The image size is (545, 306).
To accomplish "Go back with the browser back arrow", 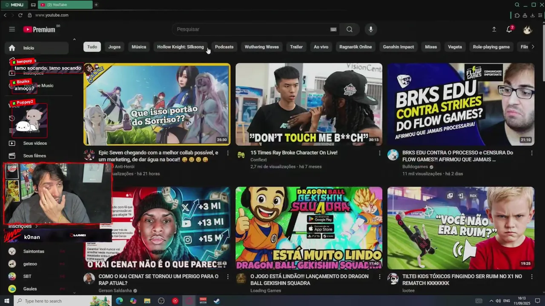I will point(5,15).
